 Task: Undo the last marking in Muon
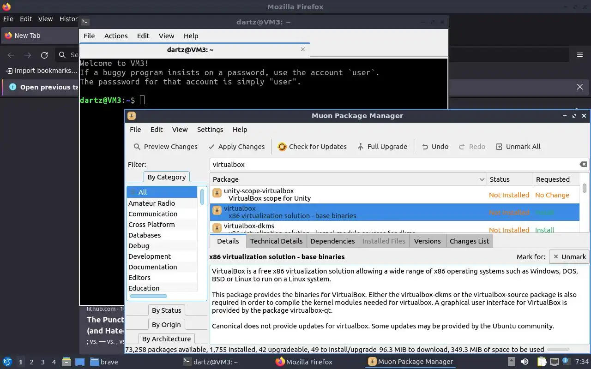pyautogui.click(x=435, y=147)
